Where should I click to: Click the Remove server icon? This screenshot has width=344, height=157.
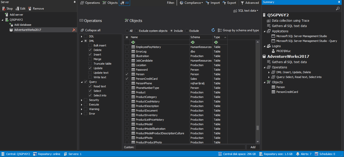coord(30,9)
